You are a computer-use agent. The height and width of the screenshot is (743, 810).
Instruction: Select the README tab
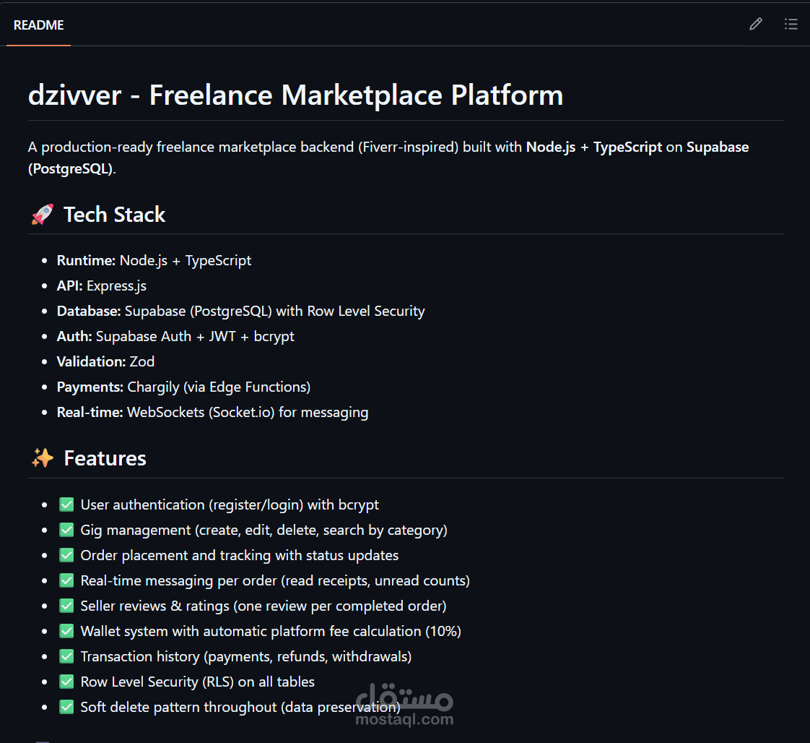pyautogui.click(x=39, y=25)
